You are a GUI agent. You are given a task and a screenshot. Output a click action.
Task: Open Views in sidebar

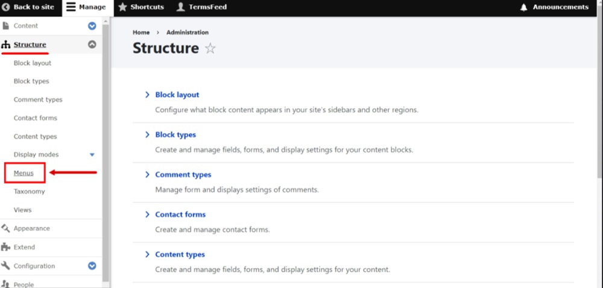(23, 210)
